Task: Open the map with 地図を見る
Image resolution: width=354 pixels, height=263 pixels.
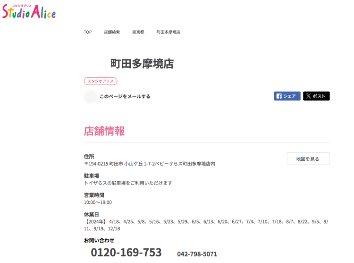Action: pos(308,158)
